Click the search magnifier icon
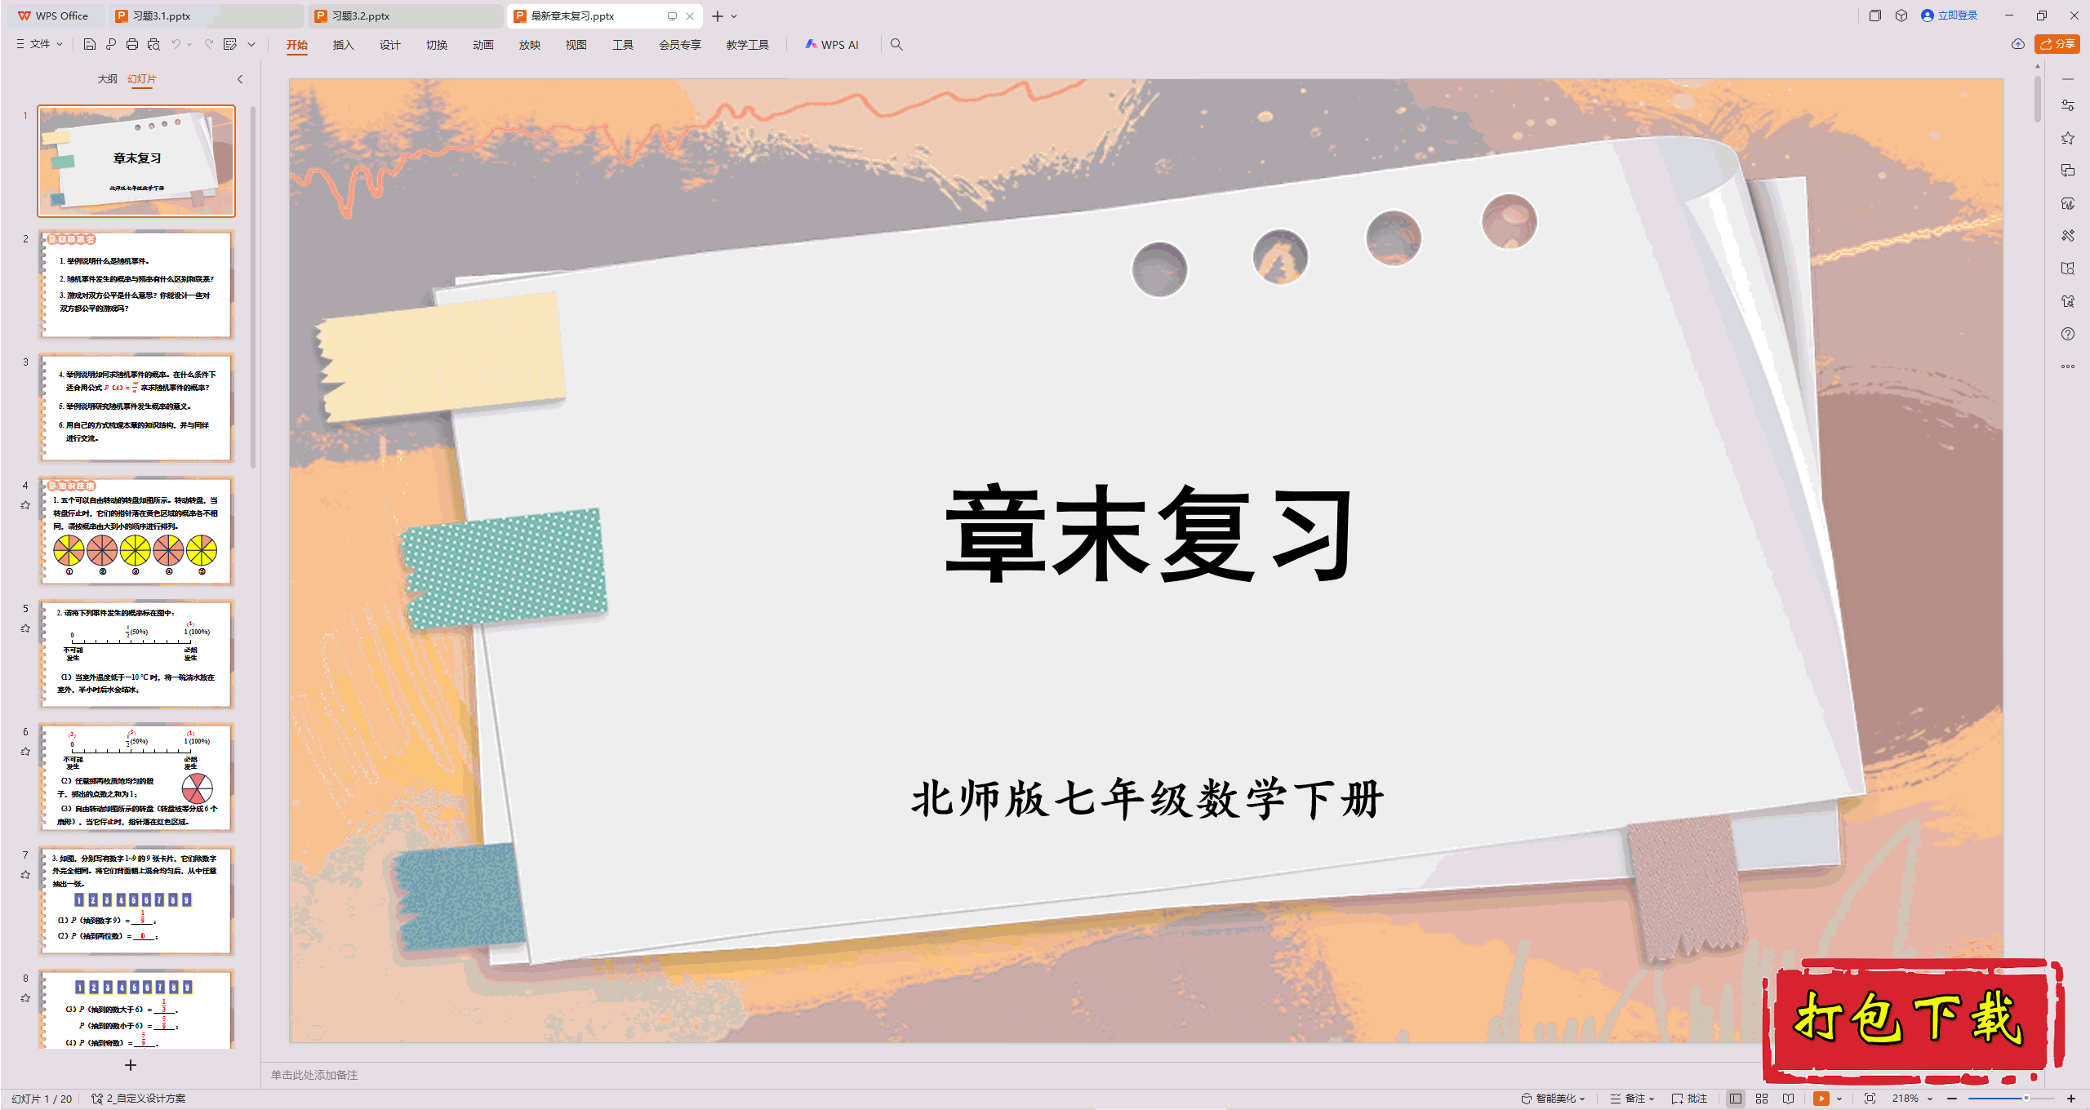This screenshot has width=2090, height=1110. coord(896,44)
